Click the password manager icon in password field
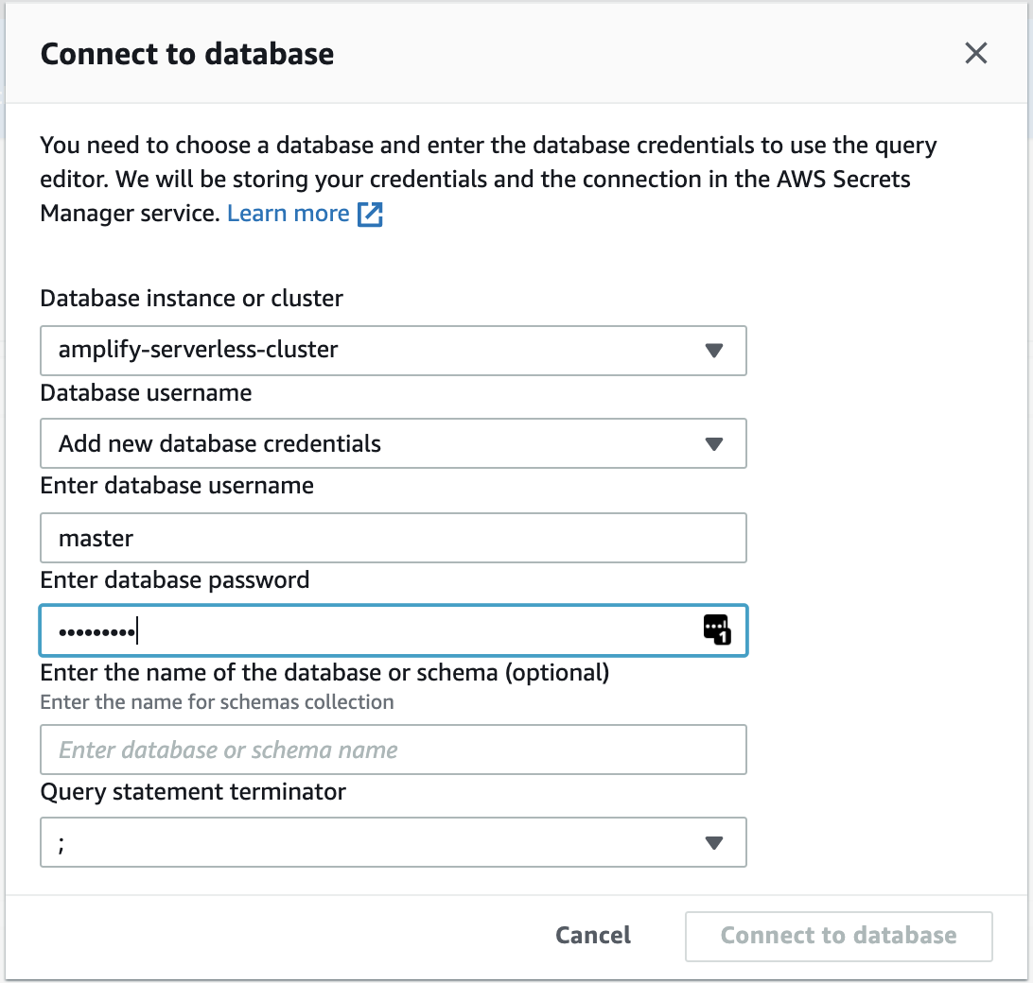This screenshot has height=983, width=1033. pos(717,629)
